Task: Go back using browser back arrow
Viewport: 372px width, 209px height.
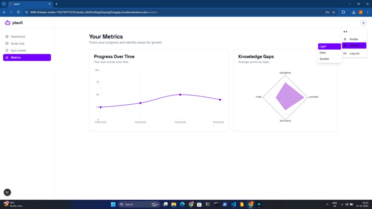Action: [4, 12]
